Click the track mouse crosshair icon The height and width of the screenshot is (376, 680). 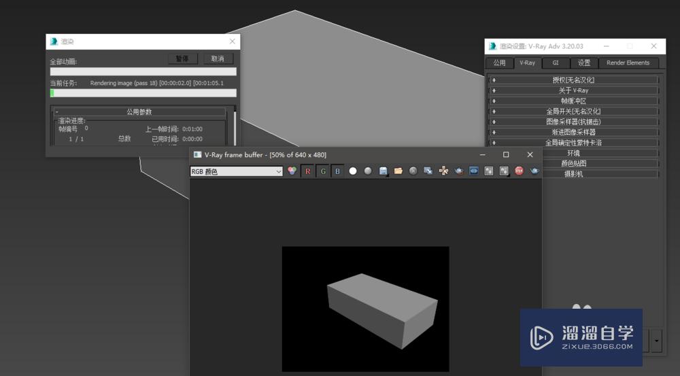443,171
